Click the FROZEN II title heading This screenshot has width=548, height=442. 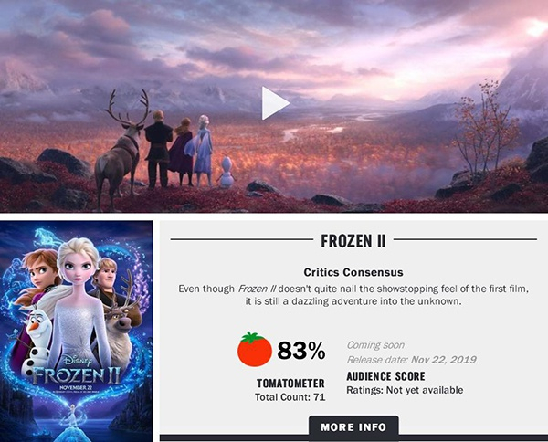[x=353, y=241]
